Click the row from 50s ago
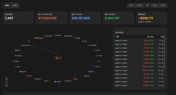The height and width of the screenshot is (95, 176). coord(139,63)
